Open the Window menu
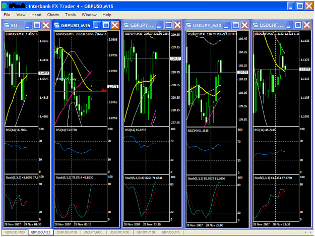315x237 pixels. tap(89, 15)
